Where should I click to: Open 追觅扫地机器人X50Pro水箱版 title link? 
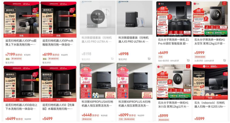click(x=58, y=42)
